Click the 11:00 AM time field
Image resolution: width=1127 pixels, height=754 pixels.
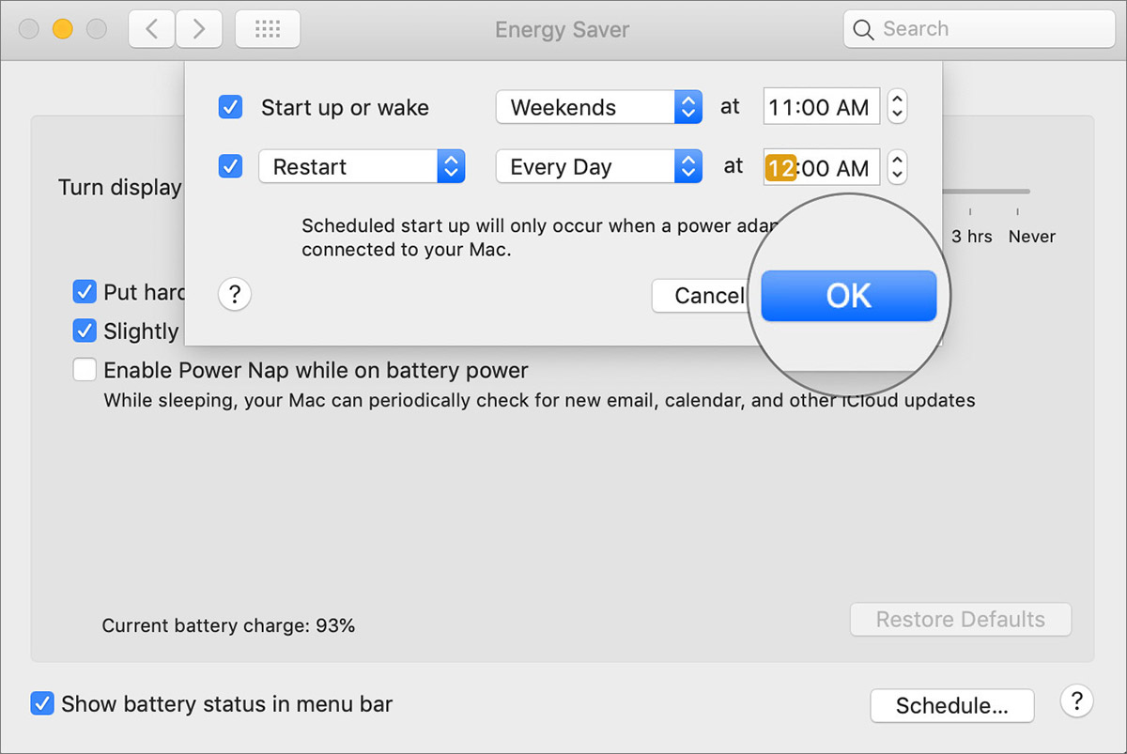tap(820, 107)
